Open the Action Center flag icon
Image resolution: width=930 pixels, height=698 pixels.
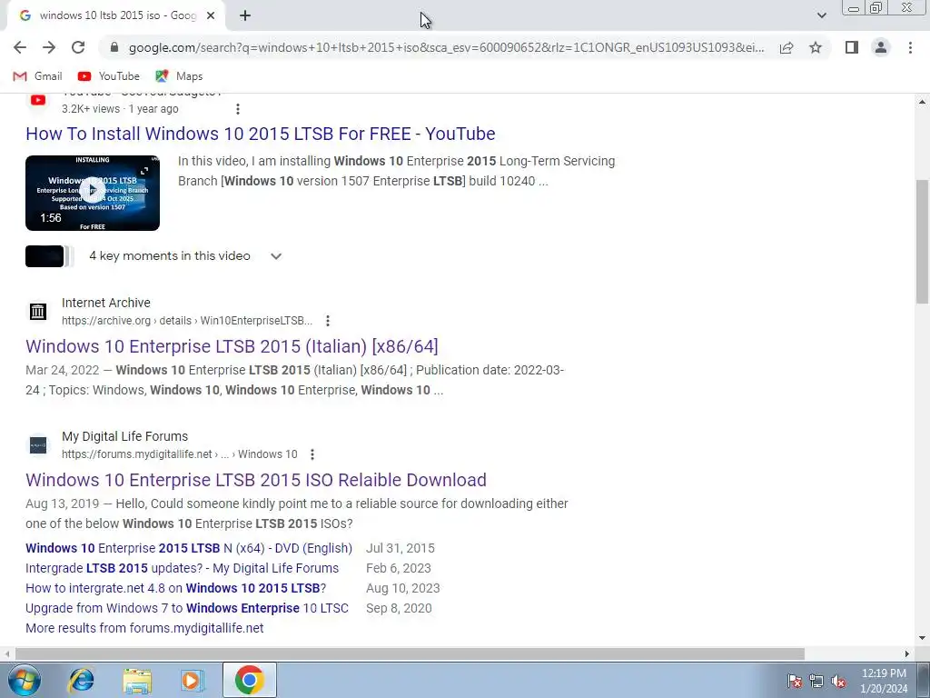(x=795, y=682)
